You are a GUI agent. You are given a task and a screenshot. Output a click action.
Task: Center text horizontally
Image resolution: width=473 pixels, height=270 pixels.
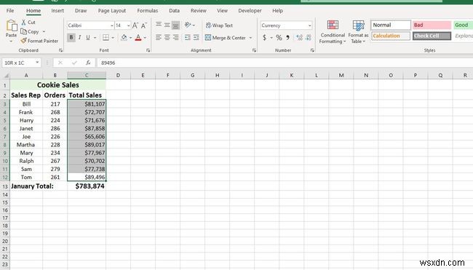pyautogui.click(x=167, y=37)
